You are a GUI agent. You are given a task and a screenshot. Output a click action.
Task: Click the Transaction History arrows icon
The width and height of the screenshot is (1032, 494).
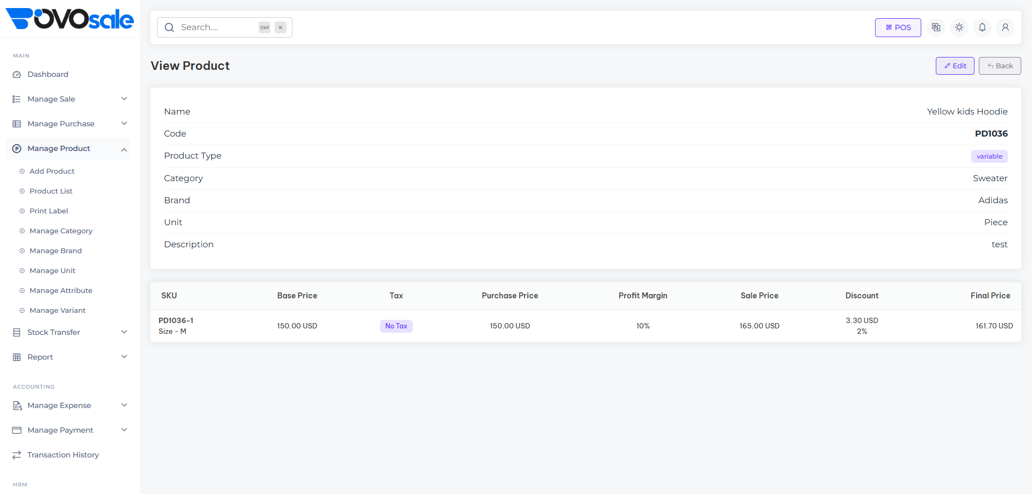coord(17,455)
